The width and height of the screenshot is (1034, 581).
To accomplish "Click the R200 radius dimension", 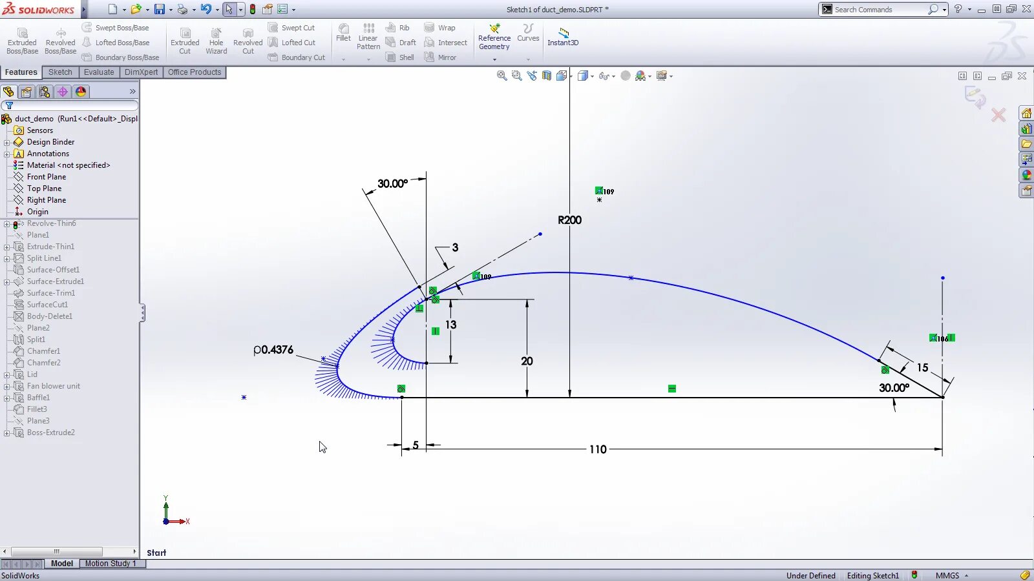I will 569,220.
